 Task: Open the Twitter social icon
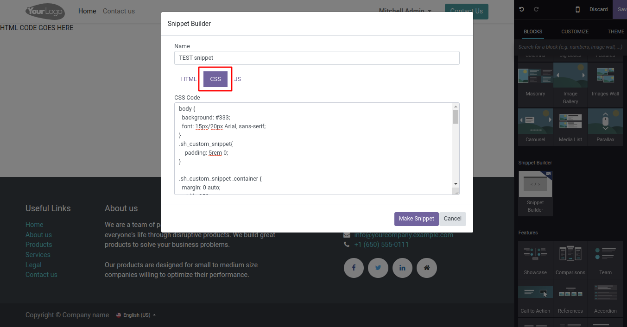pos(378,268)
